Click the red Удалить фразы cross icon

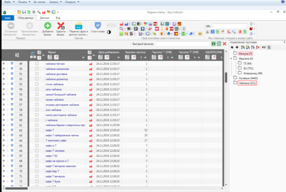pos(61,26)
